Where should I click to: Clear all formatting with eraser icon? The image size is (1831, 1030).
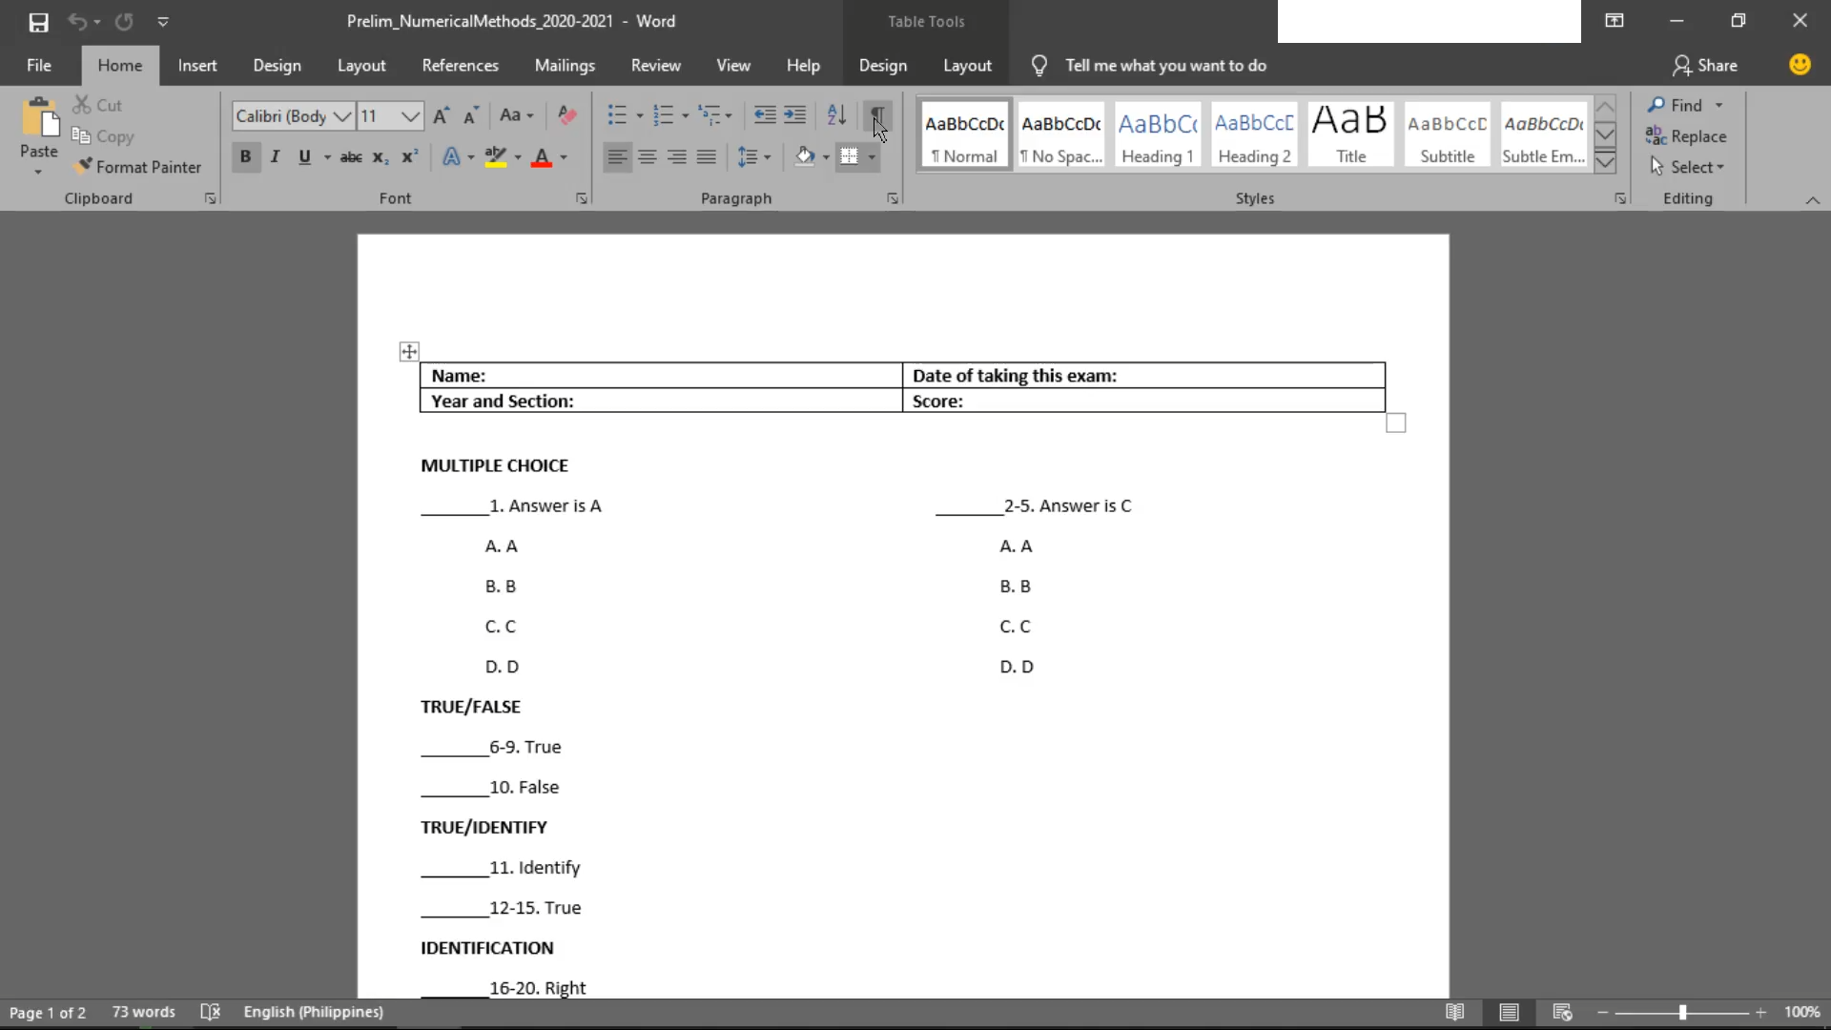(x=567, y=115)
